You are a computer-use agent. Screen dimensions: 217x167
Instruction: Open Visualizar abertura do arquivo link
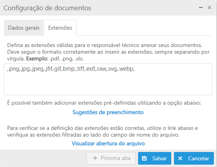tap(108, 143)
